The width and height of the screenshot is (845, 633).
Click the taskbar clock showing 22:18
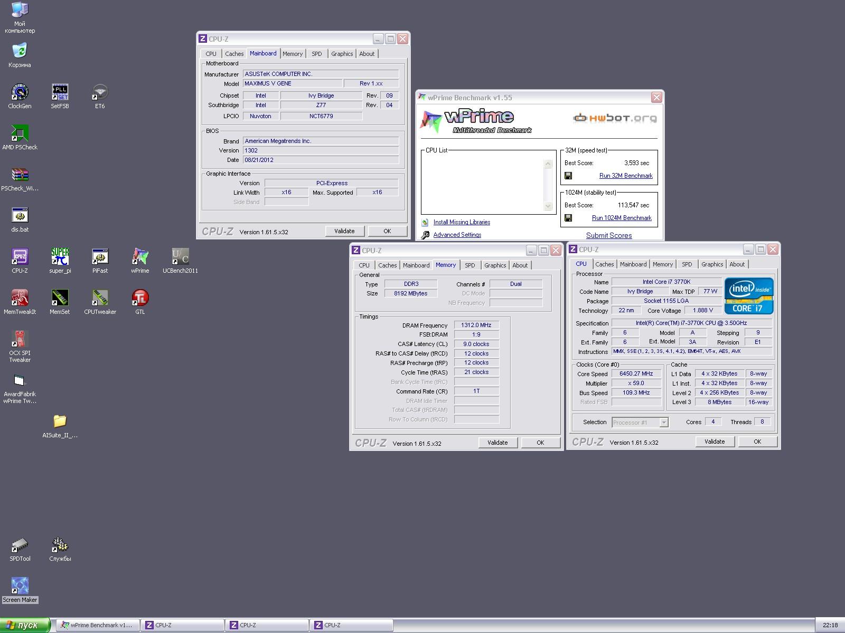pos(830,625)
